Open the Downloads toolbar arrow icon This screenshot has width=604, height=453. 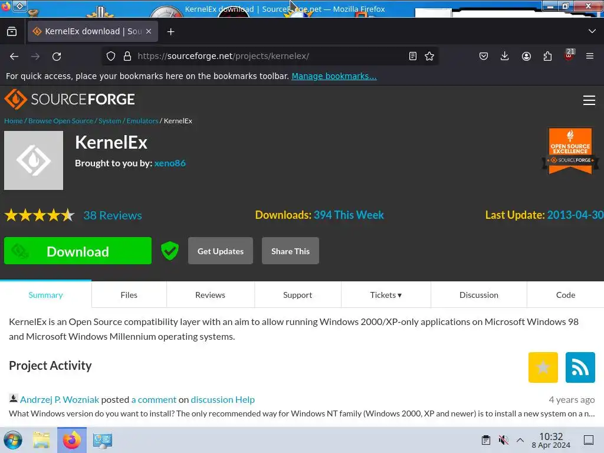tap(505, 56)
